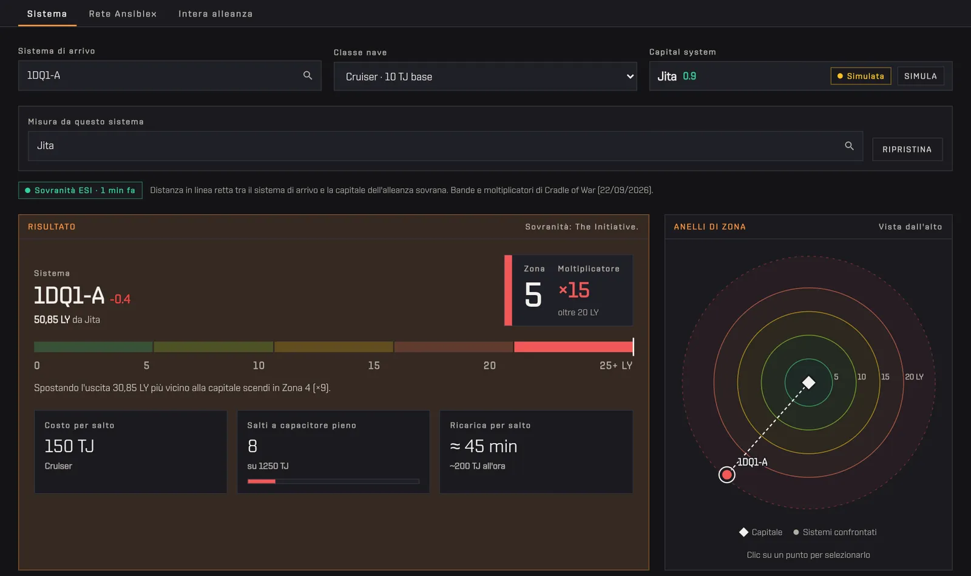Click the 20 LY ring label

(914, 377)
